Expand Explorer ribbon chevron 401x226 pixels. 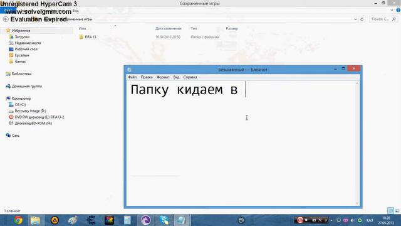pos(392,10)
